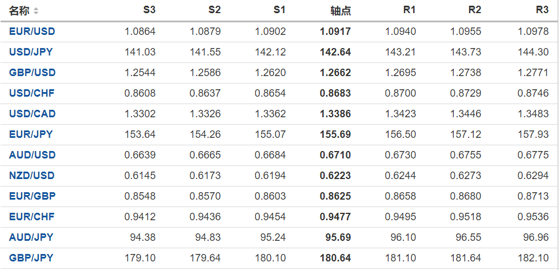This screenshot has width=560, height=270.
Task: Click the R3 column header
Action: [542, 10]
